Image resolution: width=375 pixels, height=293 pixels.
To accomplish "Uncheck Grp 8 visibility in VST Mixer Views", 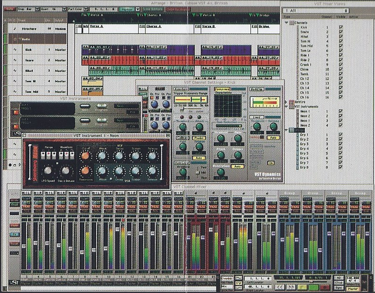I will [340, 167].
